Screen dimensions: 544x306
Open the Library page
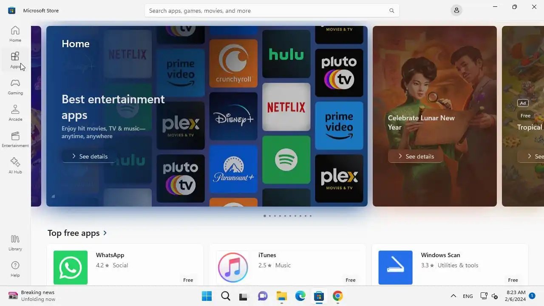point(15,243)
